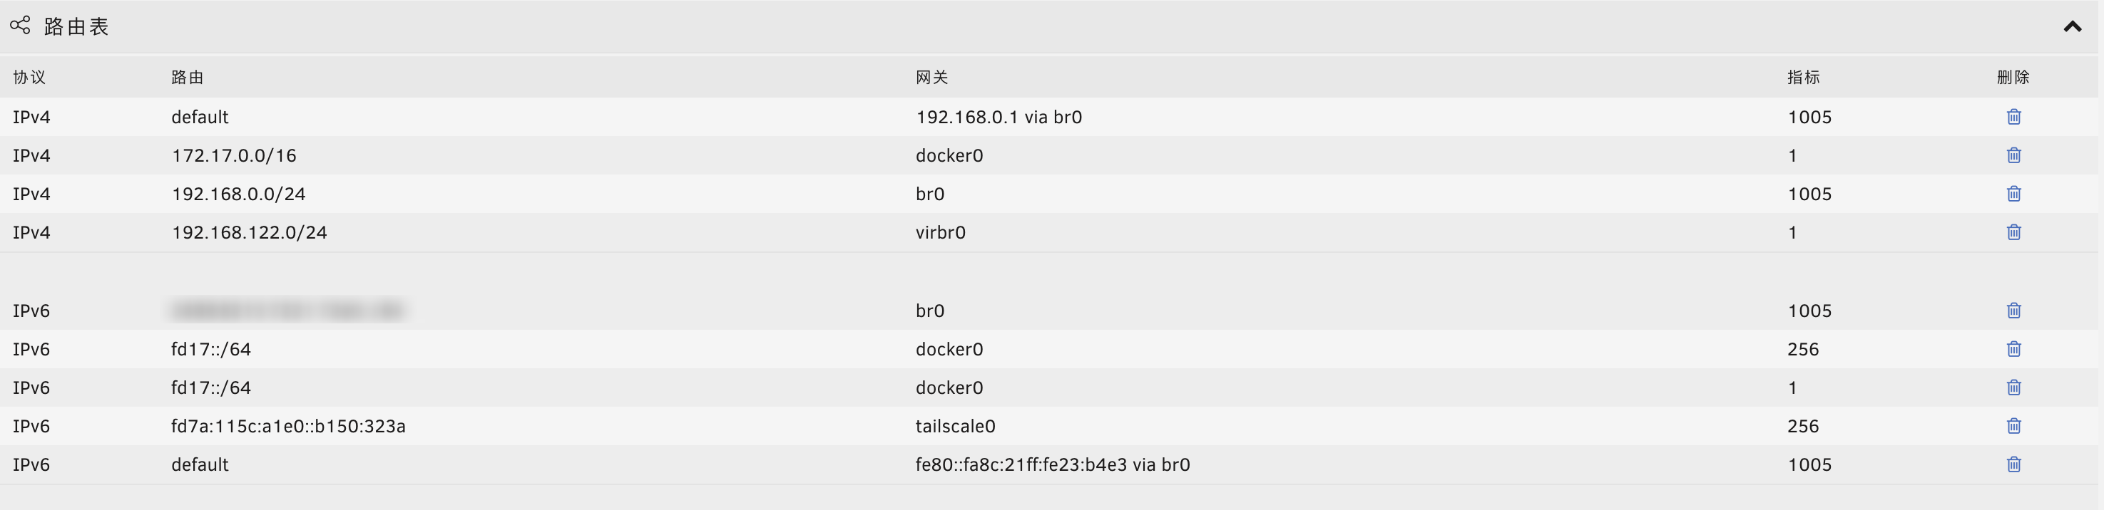This screenshot has height=510, width=2104.
Task: Delete the 172.17.0.0/16 docker0 route
Action: click(x=2013, y=155)
